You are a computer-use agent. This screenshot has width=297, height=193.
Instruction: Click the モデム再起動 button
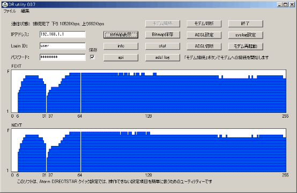pyautogui.click(x=246, y=46)
